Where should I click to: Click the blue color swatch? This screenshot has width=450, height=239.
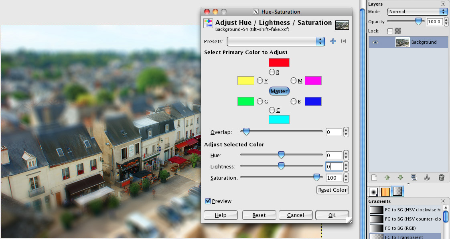tap(313, 101)
